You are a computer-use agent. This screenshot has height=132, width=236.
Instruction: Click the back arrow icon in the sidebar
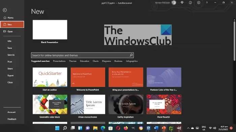(5, 10)
